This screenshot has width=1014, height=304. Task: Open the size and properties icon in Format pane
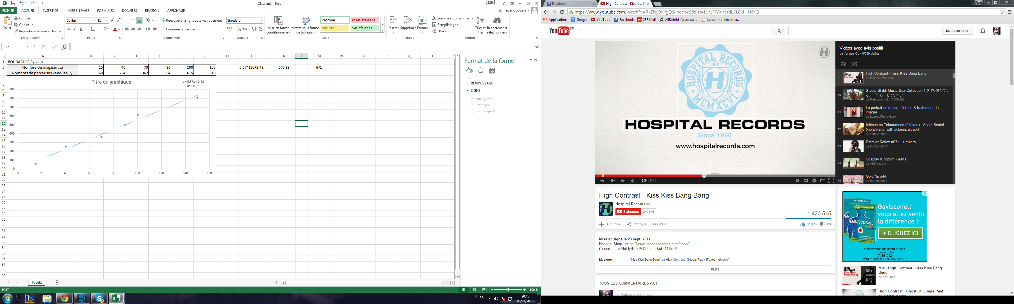click(492, 71)
